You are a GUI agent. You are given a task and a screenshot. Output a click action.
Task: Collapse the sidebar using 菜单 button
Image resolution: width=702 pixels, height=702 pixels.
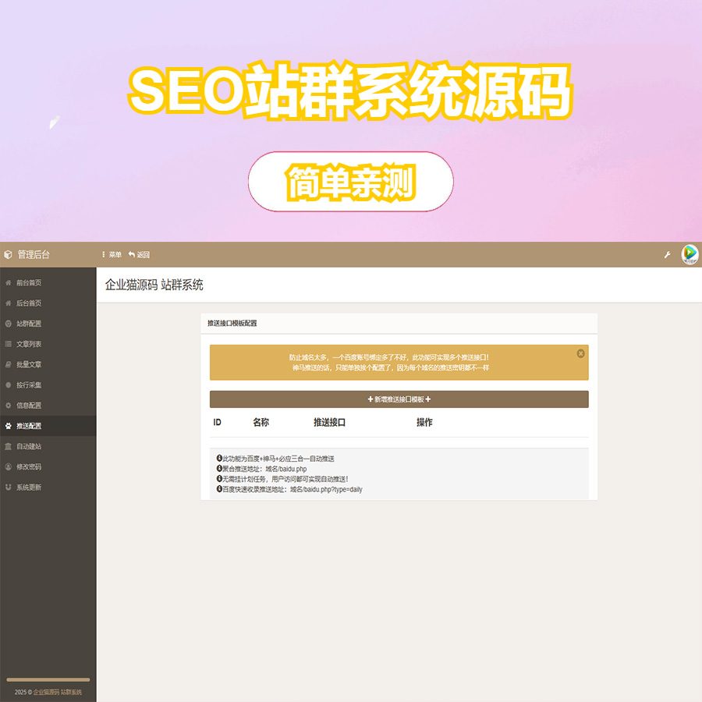point(111,253)
